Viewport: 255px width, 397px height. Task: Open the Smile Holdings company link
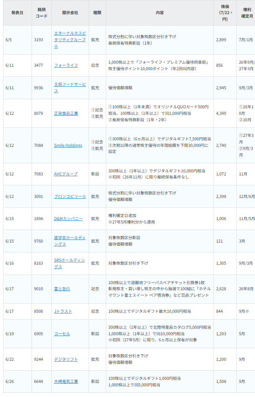[x=68, y=145]
